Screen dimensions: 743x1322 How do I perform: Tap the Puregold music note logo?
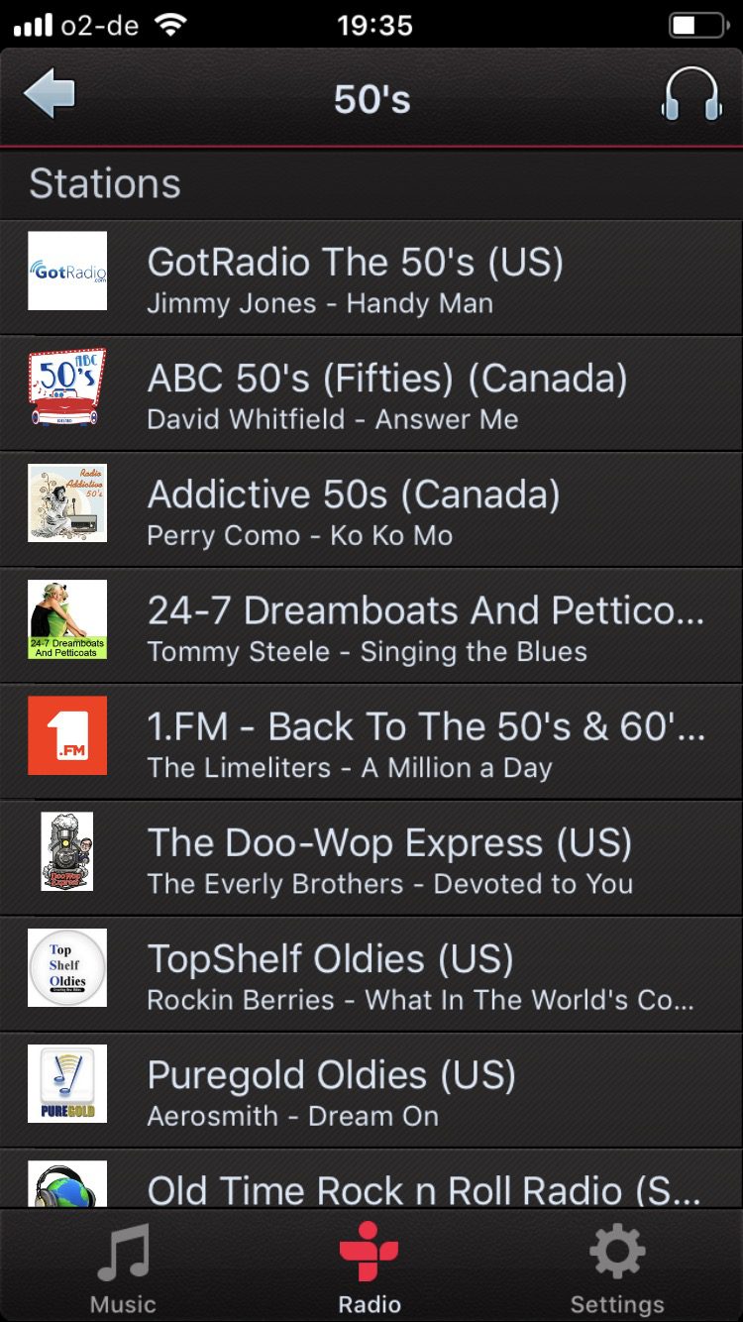[x=67, y=1083]
